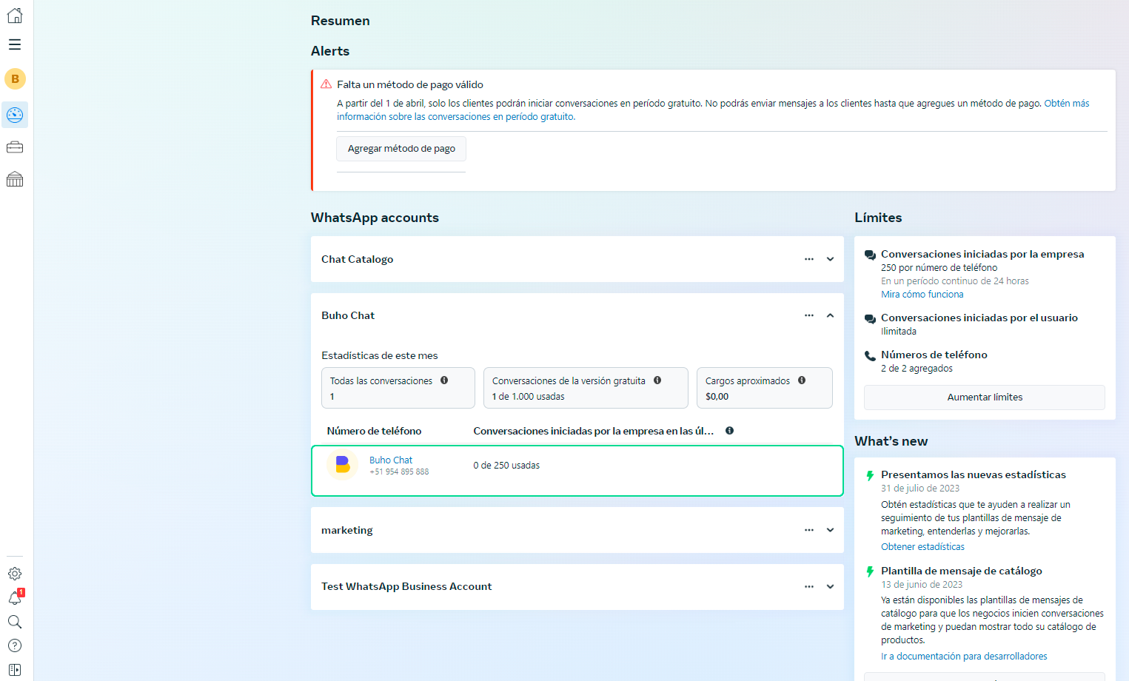Open the hamburger menu in sidebar
This screenshot has width=1129, height=681.
(15, 44)
